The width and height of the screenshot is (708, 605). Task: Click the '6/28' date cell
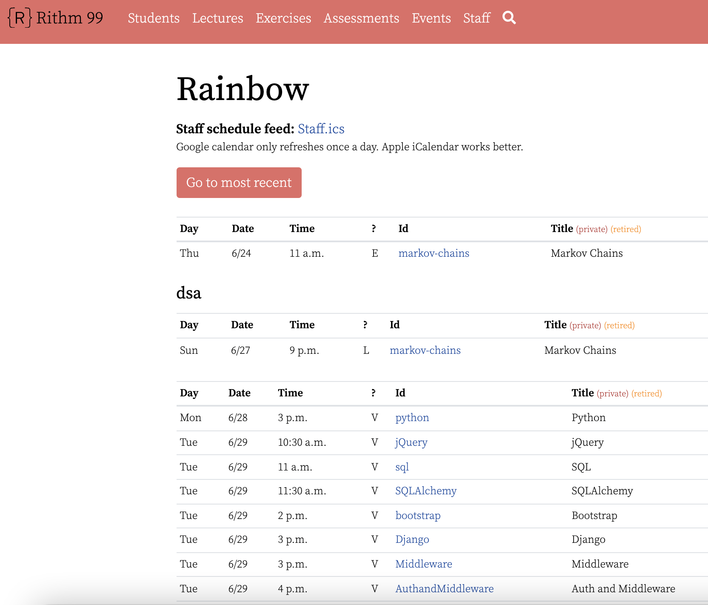(238, 418)
